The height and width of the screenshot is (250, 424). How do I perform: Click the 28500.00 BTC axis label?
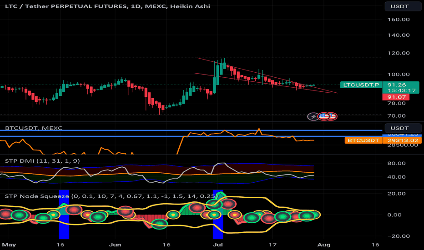click(403, 145)
